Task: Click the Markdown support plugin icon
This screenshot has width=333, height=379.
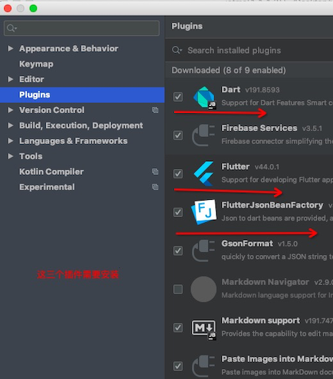Action: [203, 330]
